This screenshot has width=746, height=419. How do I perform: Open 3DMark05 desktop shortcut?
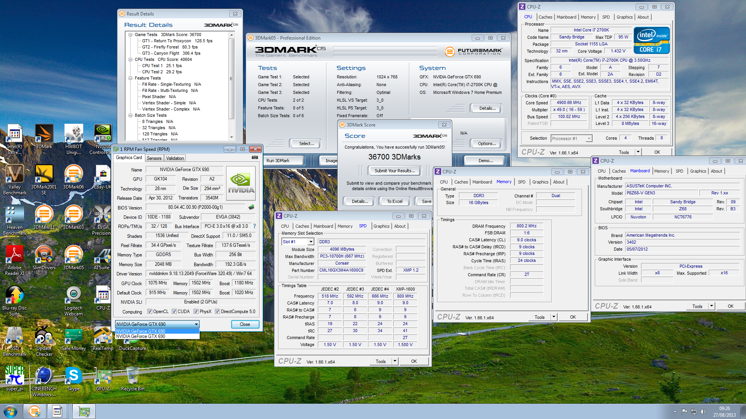[73, 258]
